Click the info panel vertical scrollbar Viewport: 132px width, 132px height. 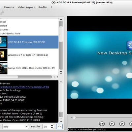point(61,100)
